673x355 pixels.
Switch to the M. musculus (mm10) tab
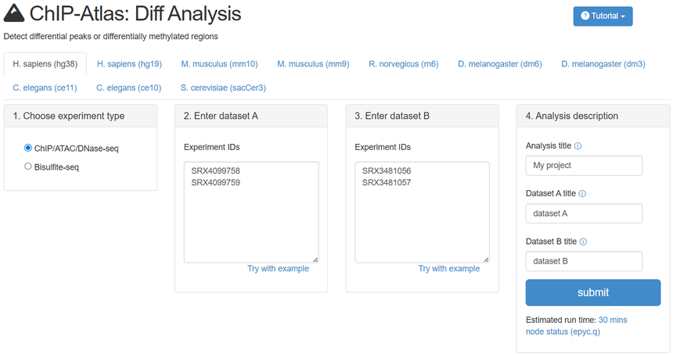tap(219, 64)
